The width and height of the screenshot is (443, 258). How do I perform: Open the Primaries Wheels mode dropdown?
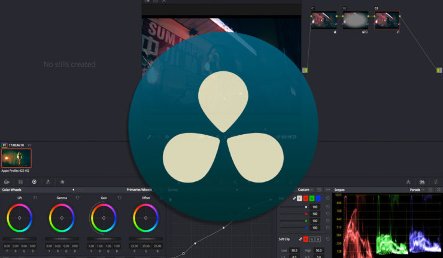(x=141, y=190)
